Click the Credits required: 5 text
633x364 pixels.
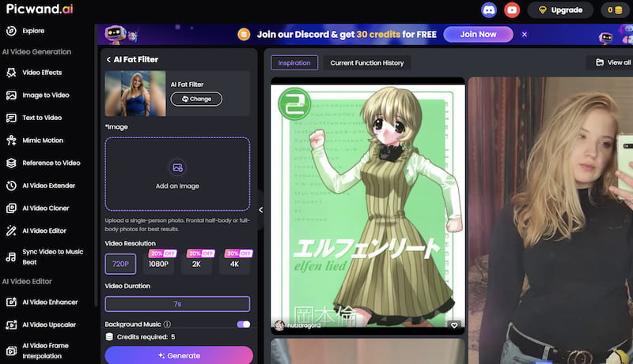pyautogui.click(x=146, y=336)
